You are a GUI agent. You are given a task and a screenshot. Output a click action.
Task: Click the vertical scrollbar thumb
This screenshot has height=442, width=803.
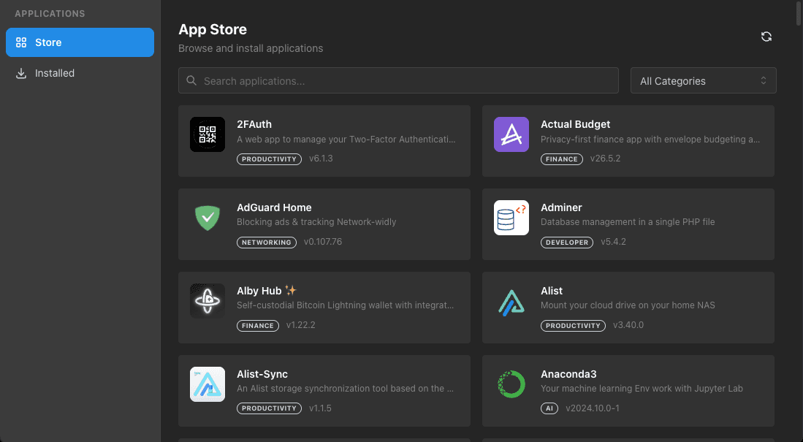point(799,13)
